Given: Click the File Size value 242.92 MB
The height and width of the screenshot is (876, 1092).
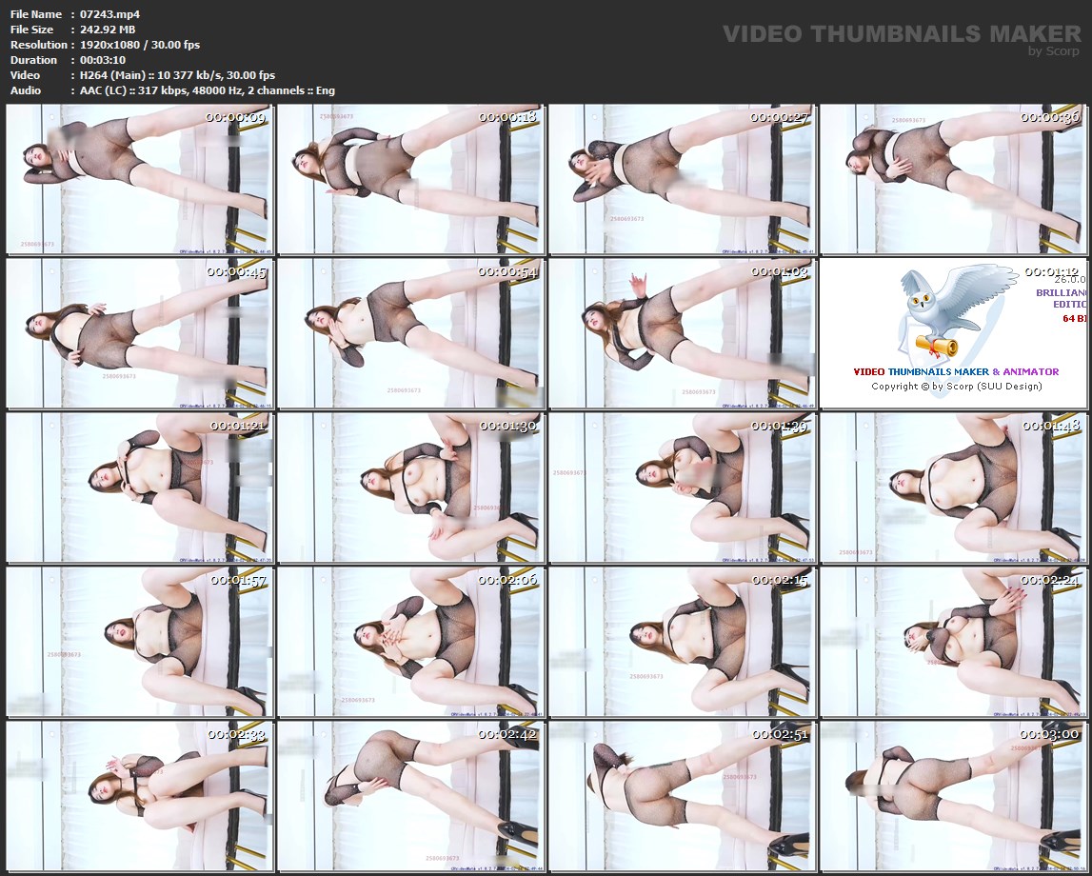Looking at the screenshot, I should 108,30.
